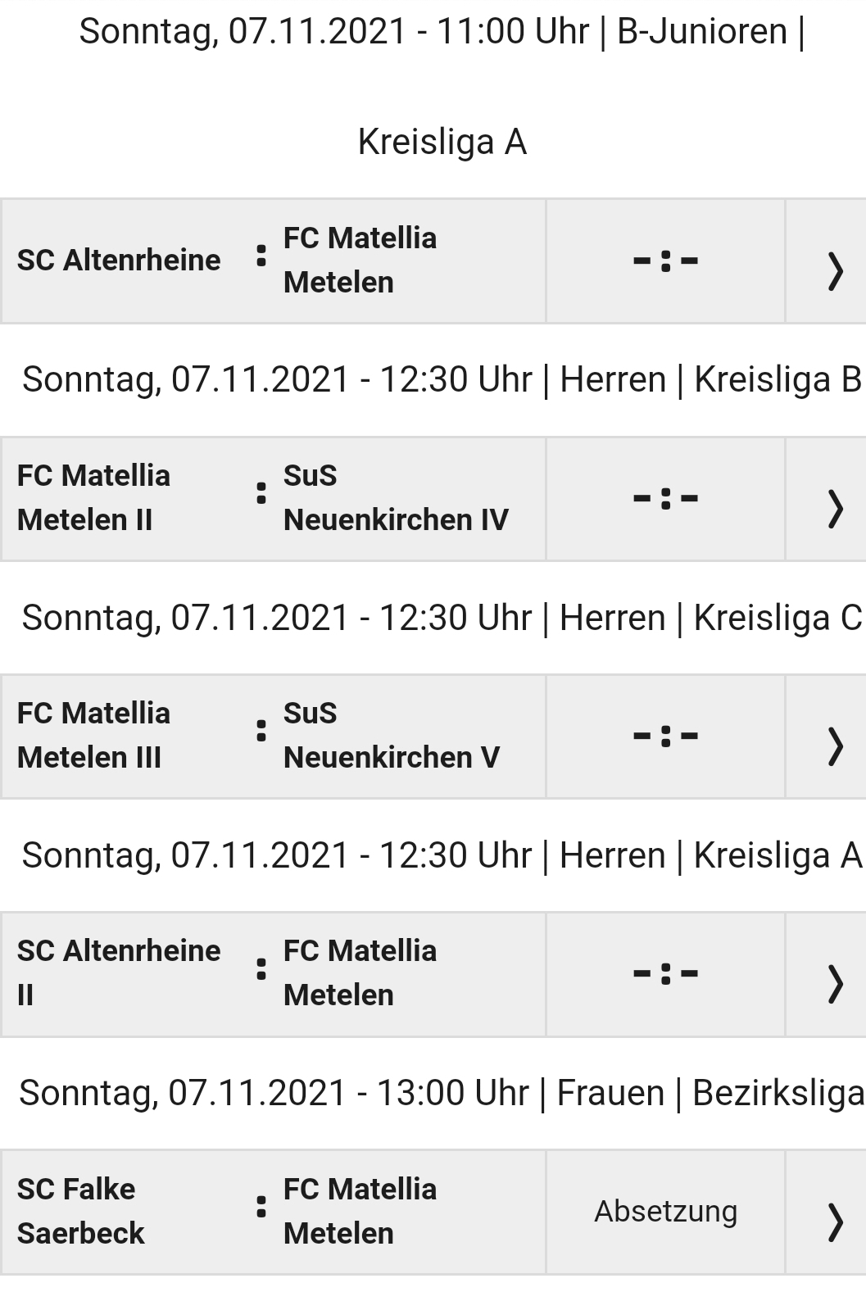The image size is (866, 1310).
Task: Select SuS Neuenkirchen IV team name
Action: click(396, 498)
